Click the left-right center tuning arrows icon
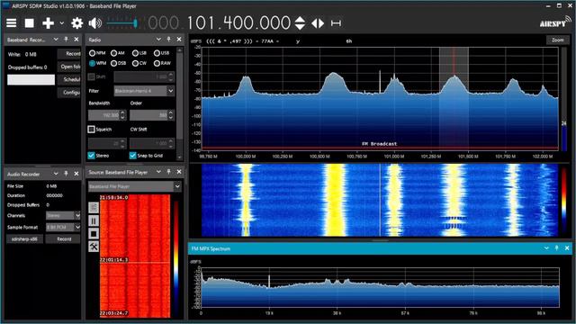The height and width of the screenshot is (324, 576). pyautogui.click(x=318, y=23)
